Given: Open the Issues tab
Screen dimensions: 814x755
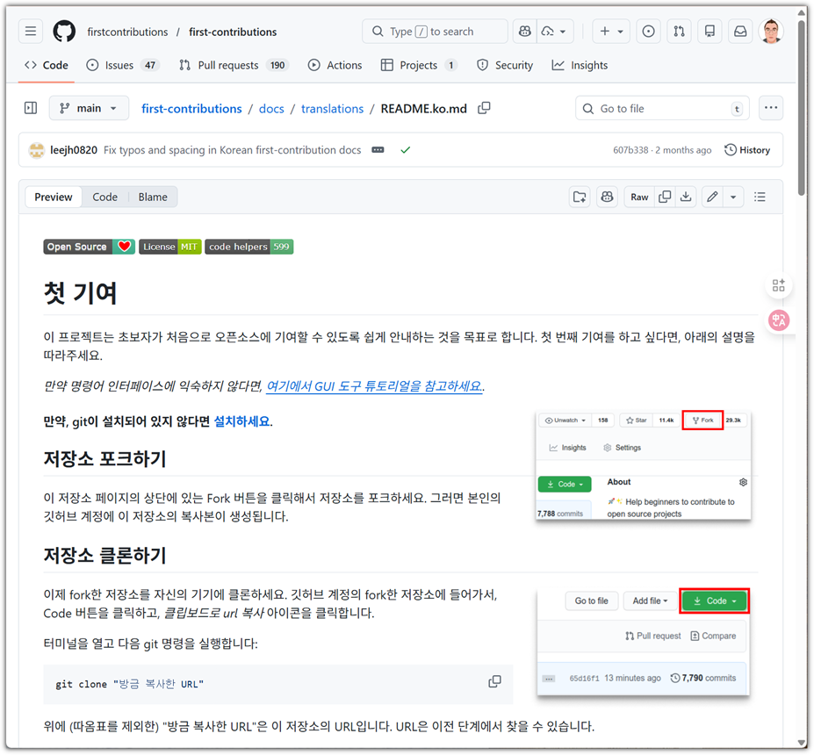Looking at the screenshot, I should (x=123, y=65).
